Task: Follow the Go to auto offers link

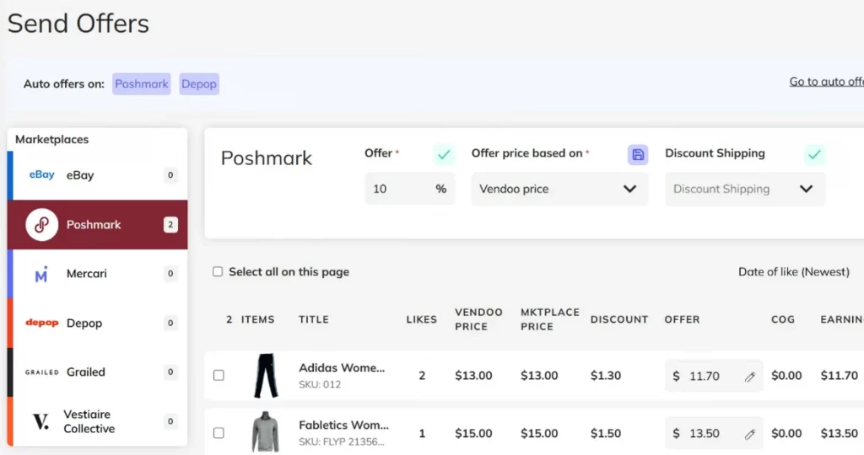Action: [827, 82]
